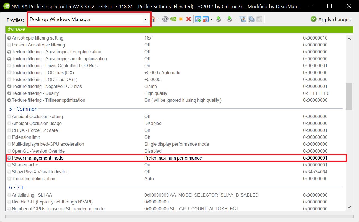Import profiles with the green down-arrow icon
This screenshot has width=359, height=222.
pyautogui.click(x=230, y=19)
